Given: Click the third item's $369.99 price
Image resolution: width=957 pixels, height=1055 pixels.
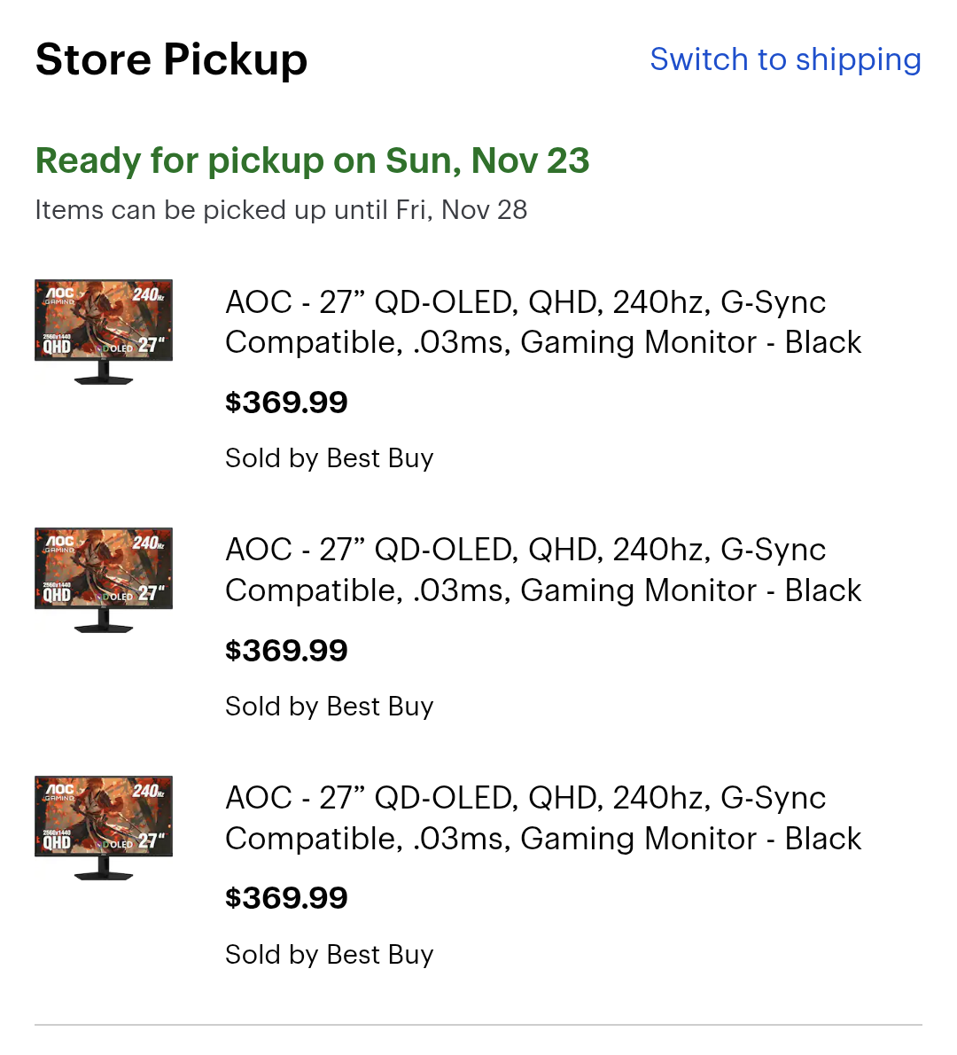Looking at the screenshot, I should click(x=286, y=898).
